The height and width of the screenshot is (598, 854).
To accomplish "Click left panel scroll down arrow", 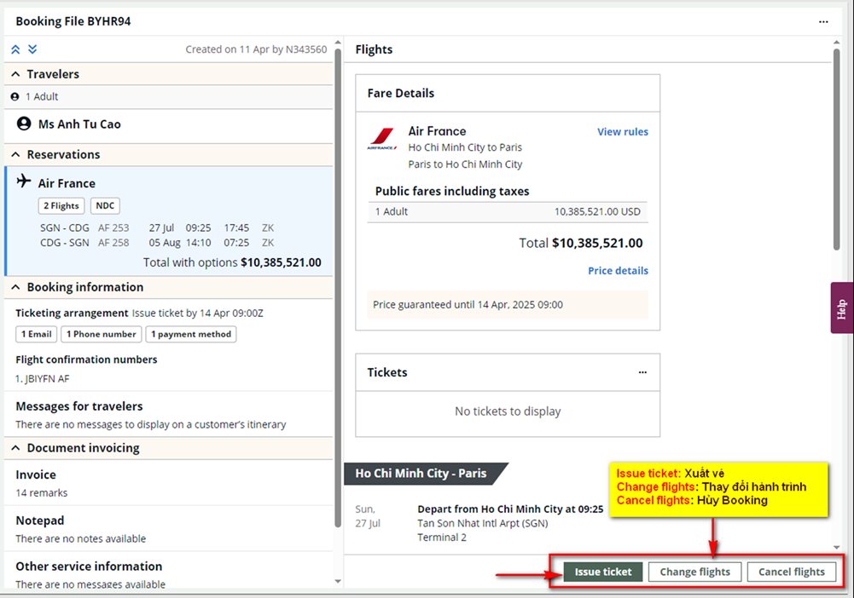I will (338, 581).
